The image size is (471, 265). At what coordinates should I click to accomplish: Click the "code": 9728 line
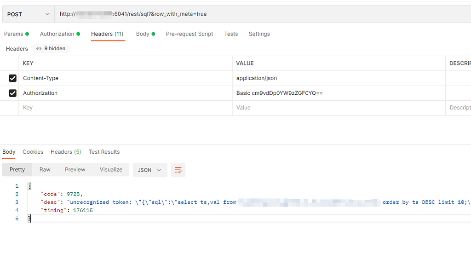click(62, 194)
